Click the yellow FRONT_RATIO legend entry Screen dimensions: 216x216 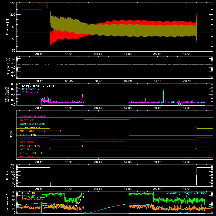pyautogui.click(x=31, y=193)
